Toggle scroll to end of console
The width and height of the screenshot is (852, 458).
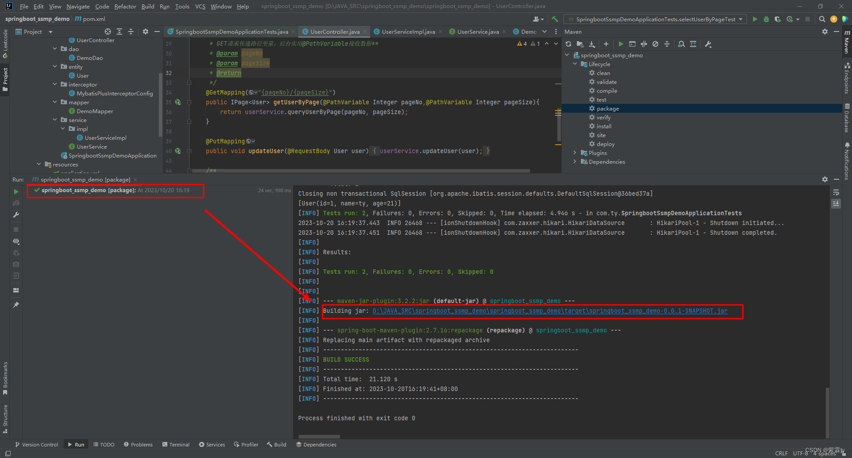tap(836, 204)
